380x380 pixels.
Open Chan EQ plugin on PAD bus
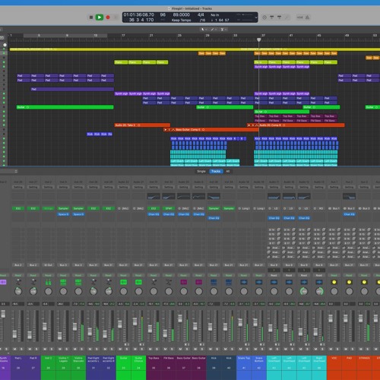[x=349, y=214]
